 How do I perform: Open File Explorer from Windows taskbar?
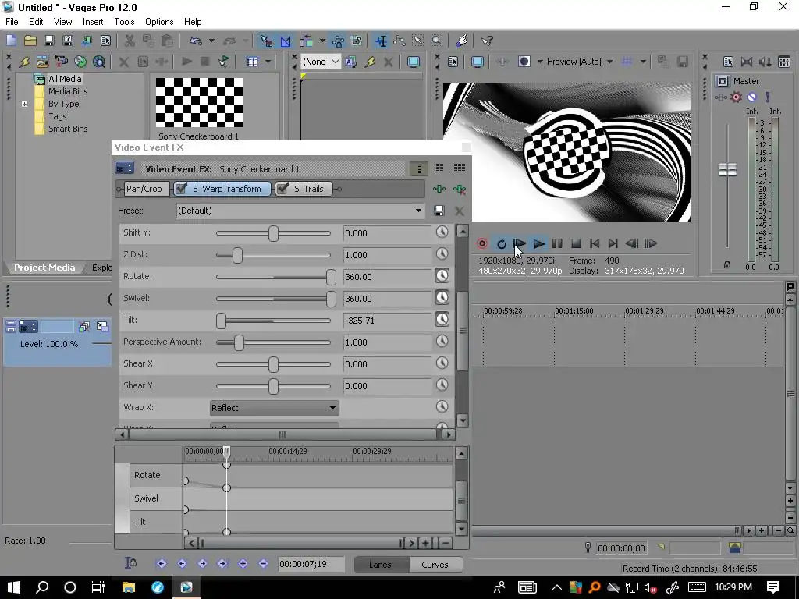coord(129,587)
